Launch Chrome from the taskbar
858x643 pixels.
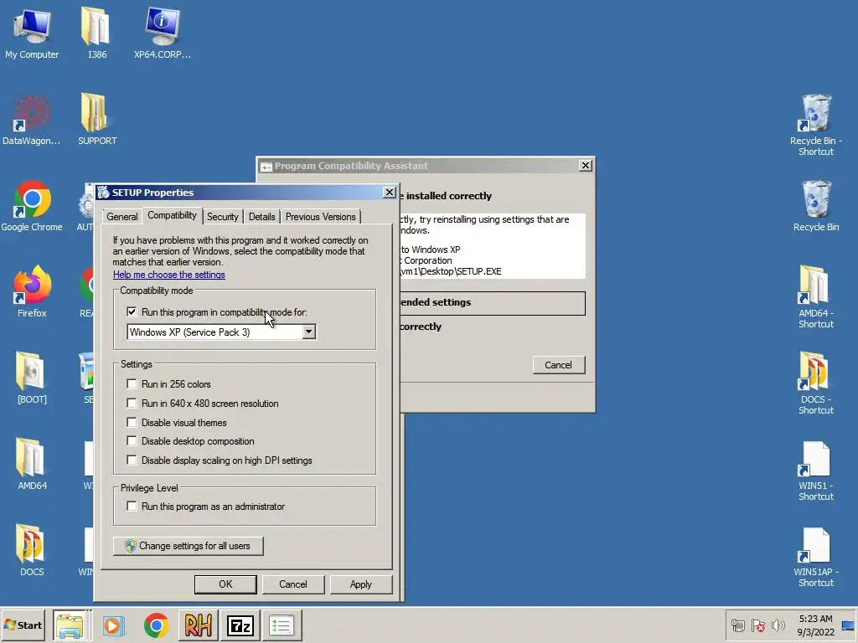point(156,625)
